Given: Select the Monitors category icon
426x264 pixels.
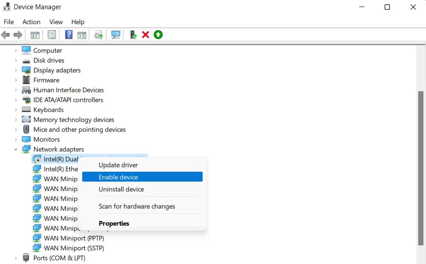Looking at the screenshot, I should (x=26, y=139).
